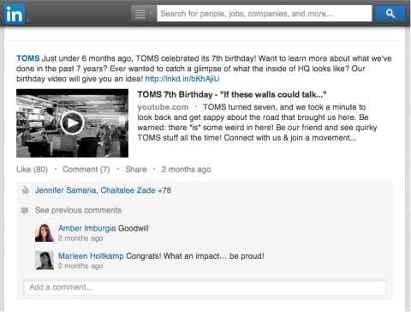Select the 'Congrats! What an impact' comment text
Screen dimensions: 411x312
(195, 256)
